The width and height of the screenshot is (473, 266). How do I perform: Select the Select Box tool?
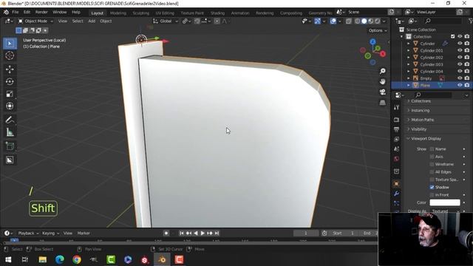click(x=10, y=44)
